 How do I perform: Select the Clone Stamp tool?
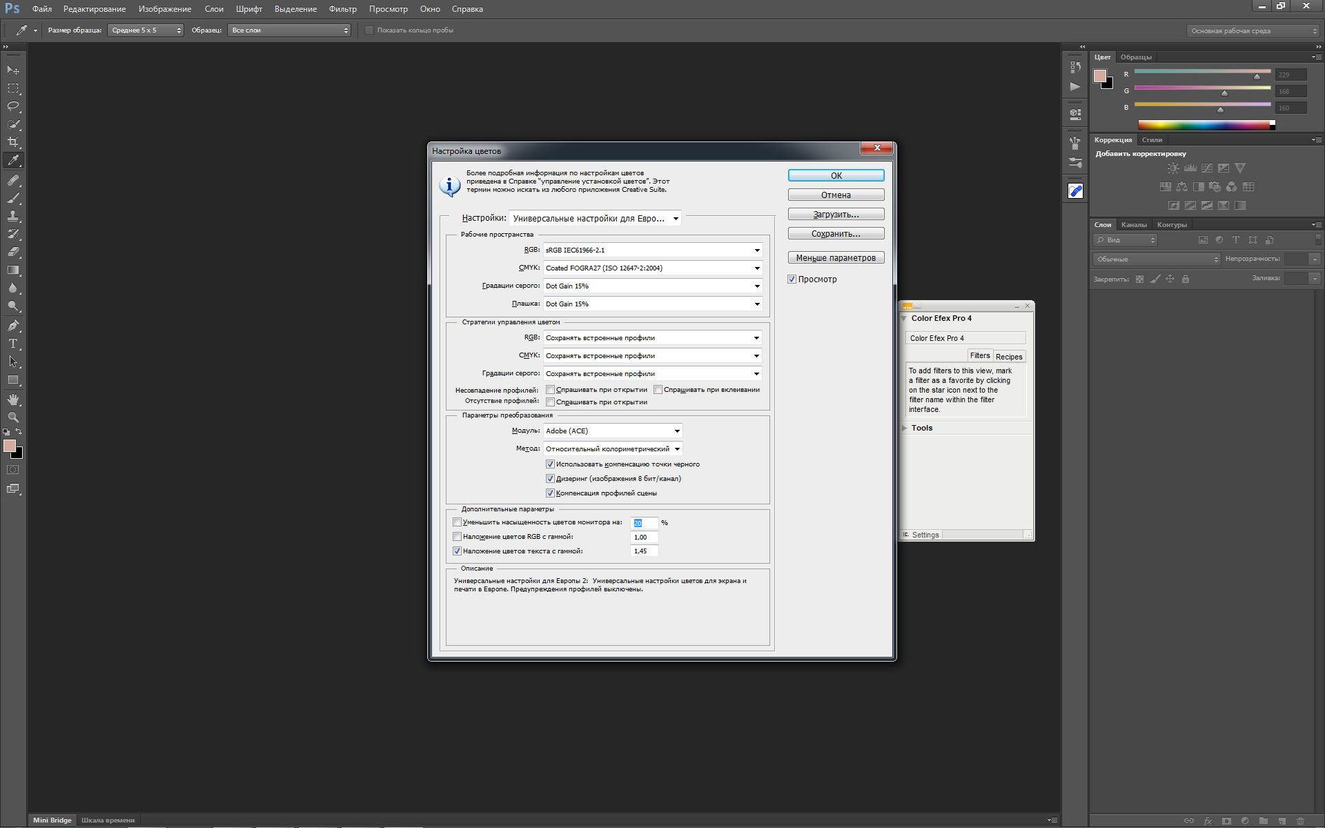13,216
